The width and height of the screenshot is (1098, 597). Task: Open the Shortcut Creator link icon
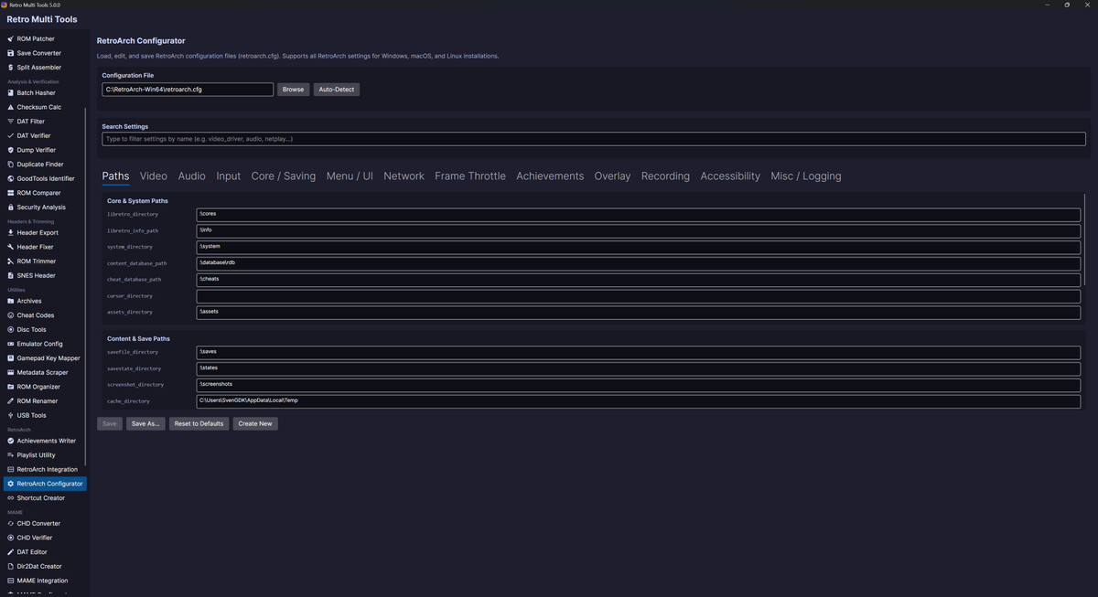11,498
